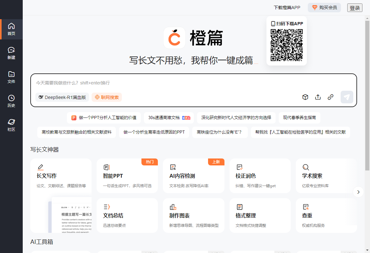Select suggestion 高铁座位为什么没有"E"?
The height and width of the screenshot is (253, 370).
pos(220,132)
